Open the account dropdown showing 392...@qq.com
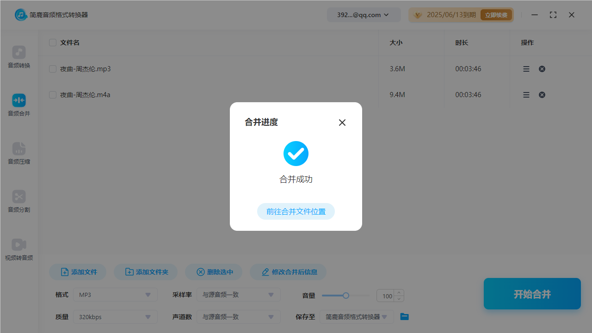This screenshot has height=333, width=592. [x=364, y=14]
